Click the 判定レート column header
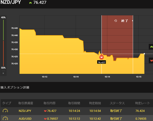 pos(142,103)
